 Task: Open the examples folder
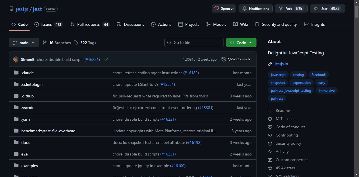[x=30, y=166]
